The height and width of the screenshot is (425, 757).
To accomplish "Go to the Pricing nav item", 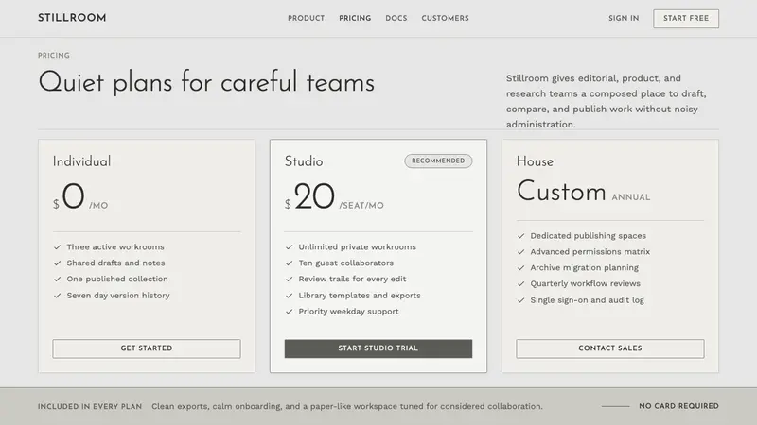I will click(355, 18).
